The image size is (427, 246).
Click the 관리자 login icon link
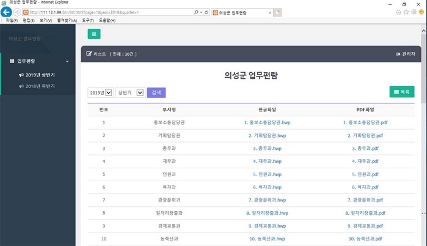(406, 54)
